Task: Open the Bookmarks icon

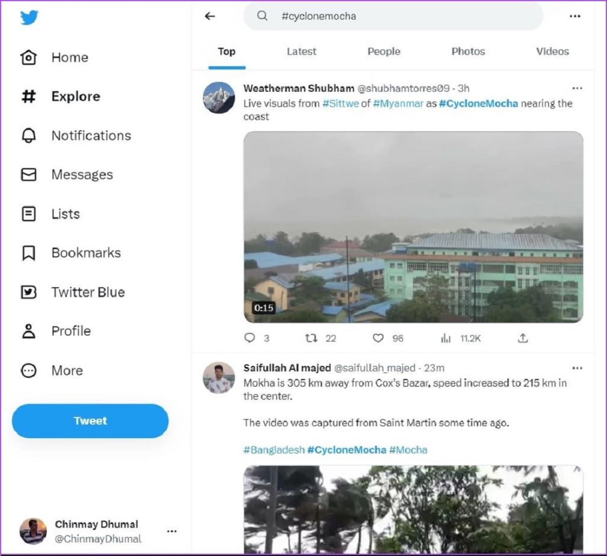Action: point(28,253)
